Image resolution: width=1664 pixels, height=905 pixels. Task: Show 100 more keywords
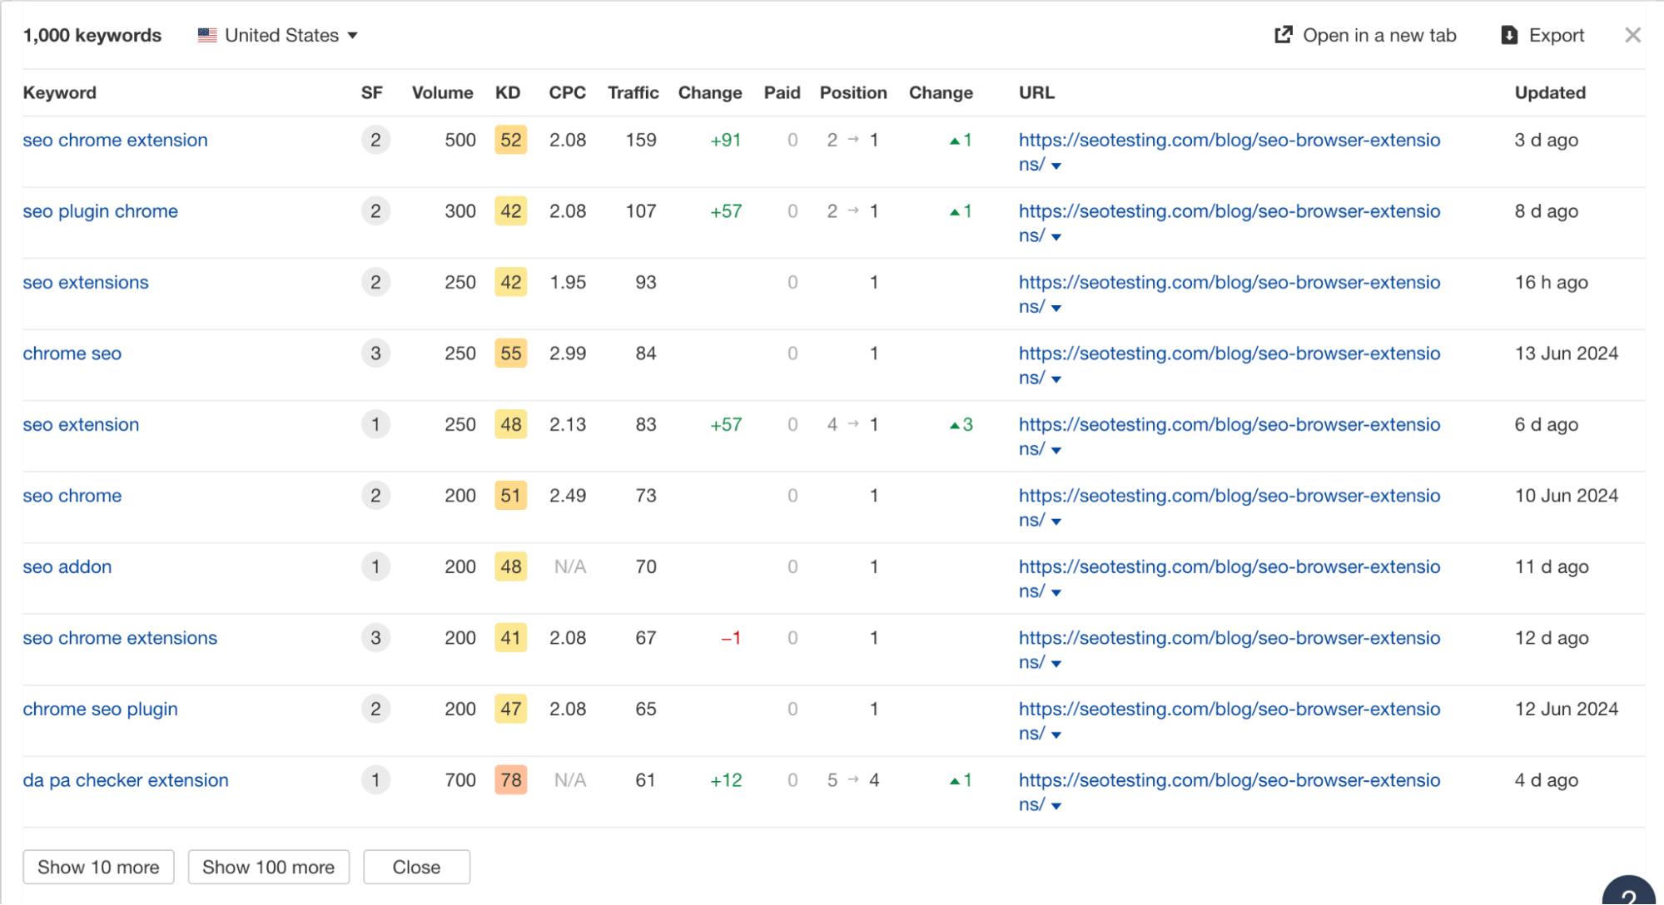(x=268, y=867)
